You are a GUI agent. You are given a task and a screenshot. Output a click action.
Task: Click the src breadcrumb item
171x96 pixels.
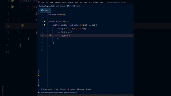point(57,6)
